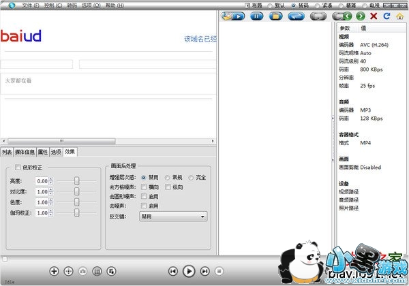The width and height of the screenshot is (409, 286).
Task: Enable 横向 checkbox for 去方格噪声
Action: [x=144, y=187]
